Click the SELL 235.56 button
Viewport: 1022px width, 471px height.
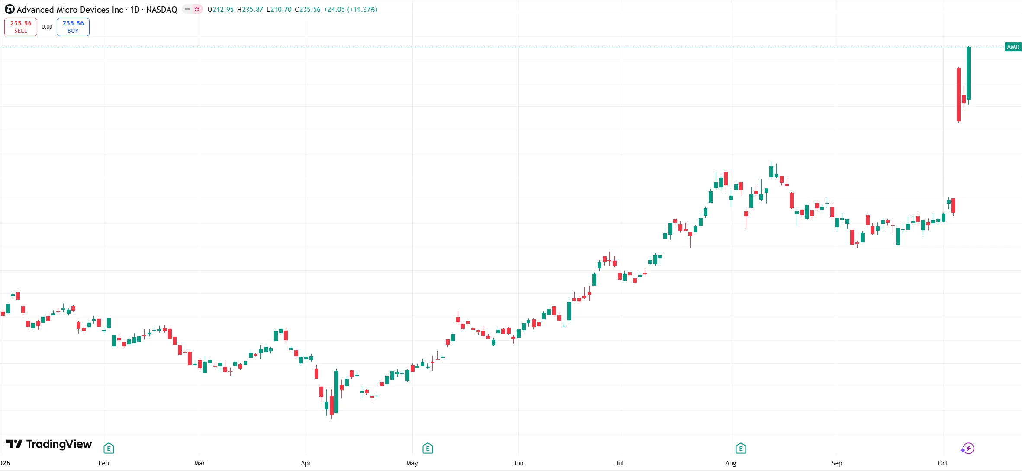[21, 27]
